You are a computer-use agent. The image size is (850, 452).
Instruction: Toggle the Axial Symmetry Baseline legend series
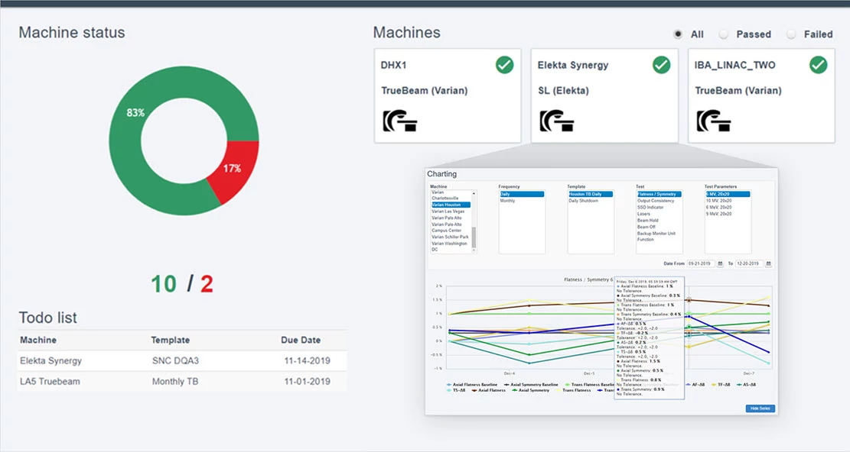[531, 384]
